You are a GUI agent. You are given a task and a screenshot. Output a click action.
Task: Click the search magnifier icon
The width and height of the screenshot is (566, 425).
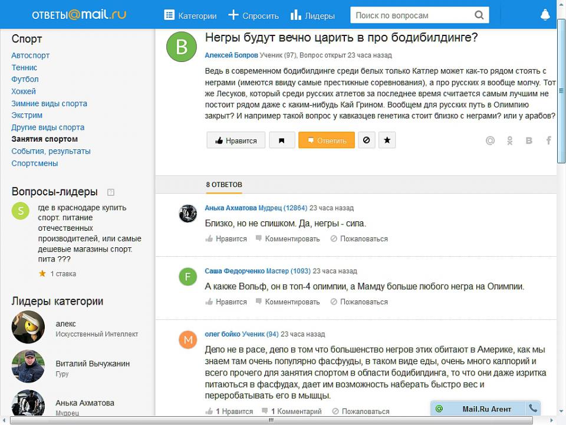point(479,15)
